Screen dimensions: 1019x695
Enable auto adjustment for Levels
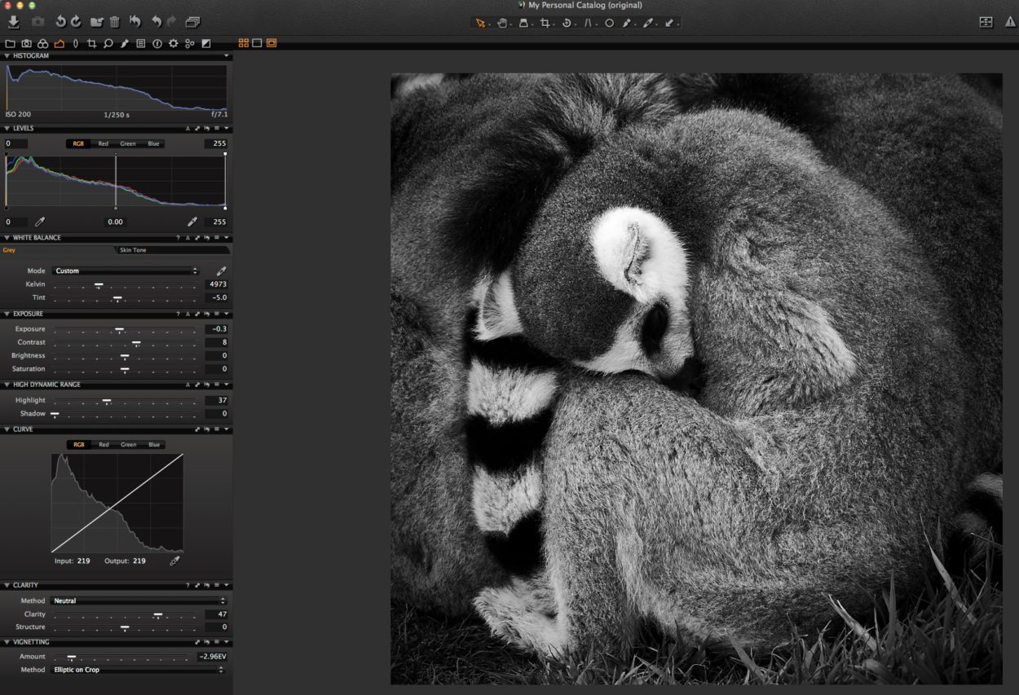point(187,128)
